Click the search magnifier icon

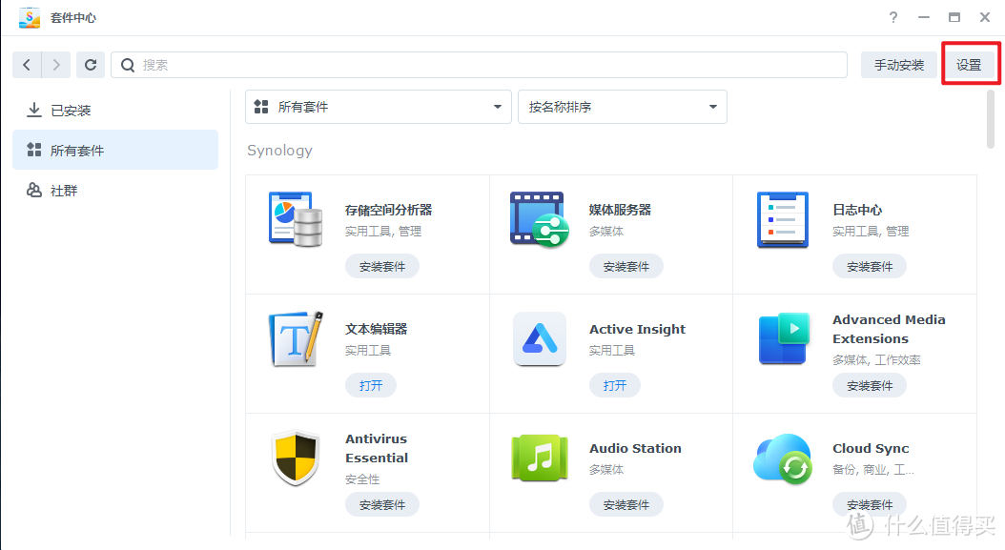coord(128,65)
